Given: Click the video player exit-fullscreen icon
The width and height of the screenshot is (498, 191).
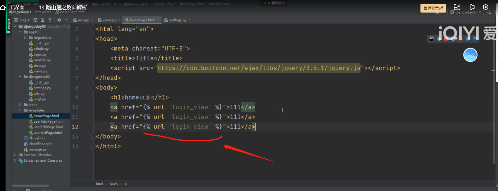Looking at the screenshot, I should 457,7.
